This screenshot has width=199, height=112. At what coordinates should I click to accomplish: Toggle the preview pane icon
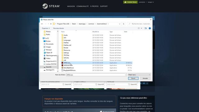(146, 28)
